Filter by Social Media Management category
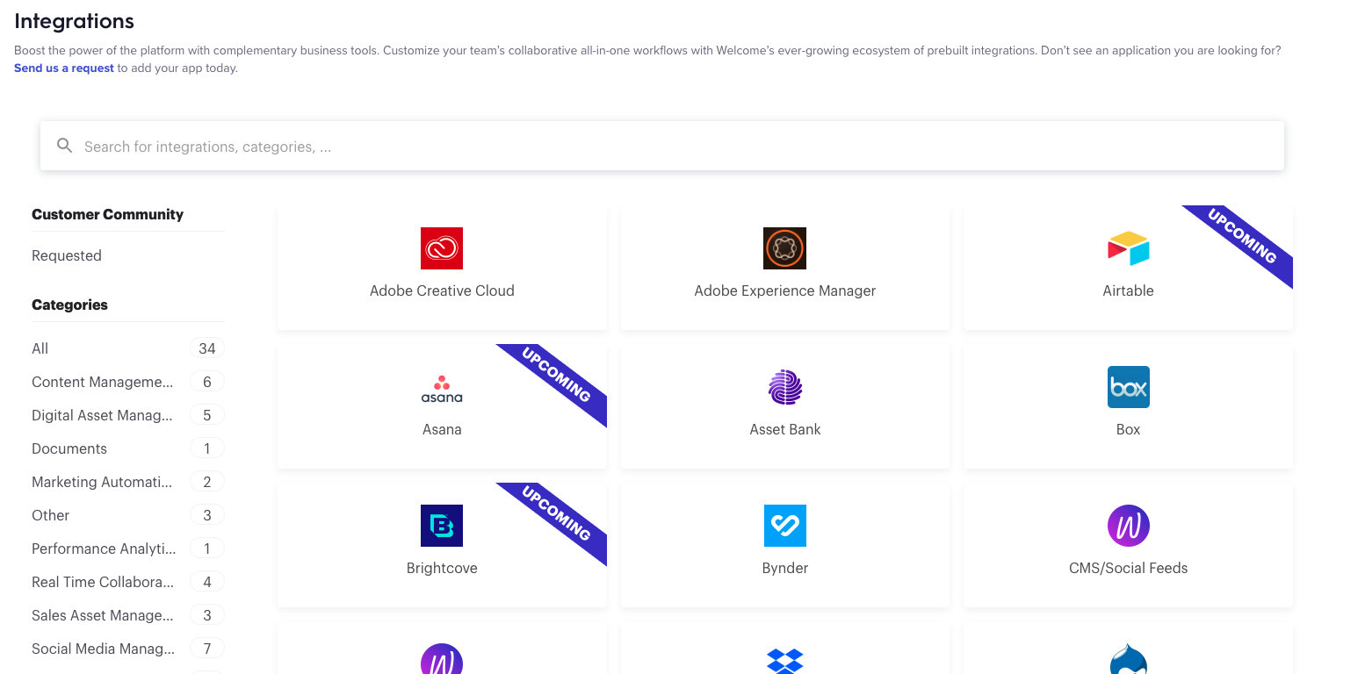The height and width of the screenshot is (674, 1365). point(128,649)
